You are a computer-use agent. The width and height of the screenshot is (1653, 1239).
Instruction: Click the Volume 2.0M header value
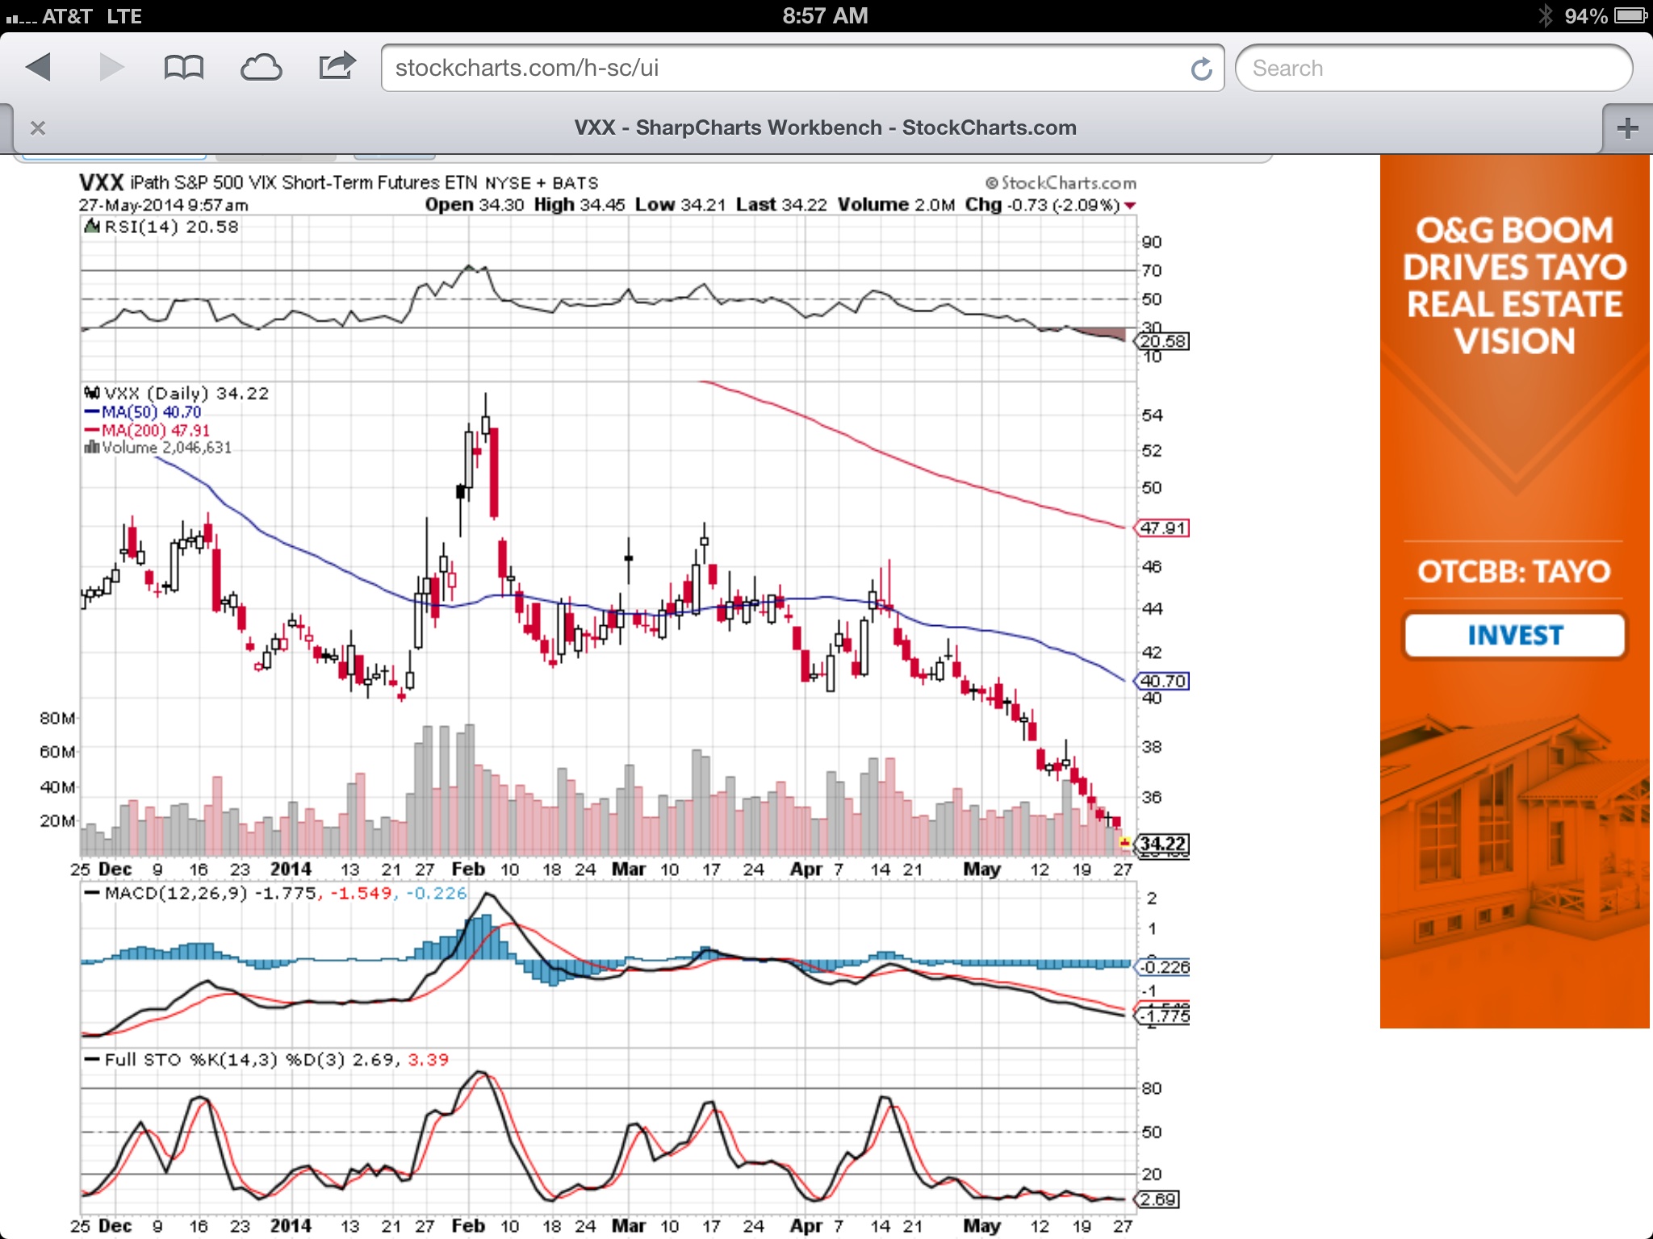pyautogui.click(x=897, y=205)
